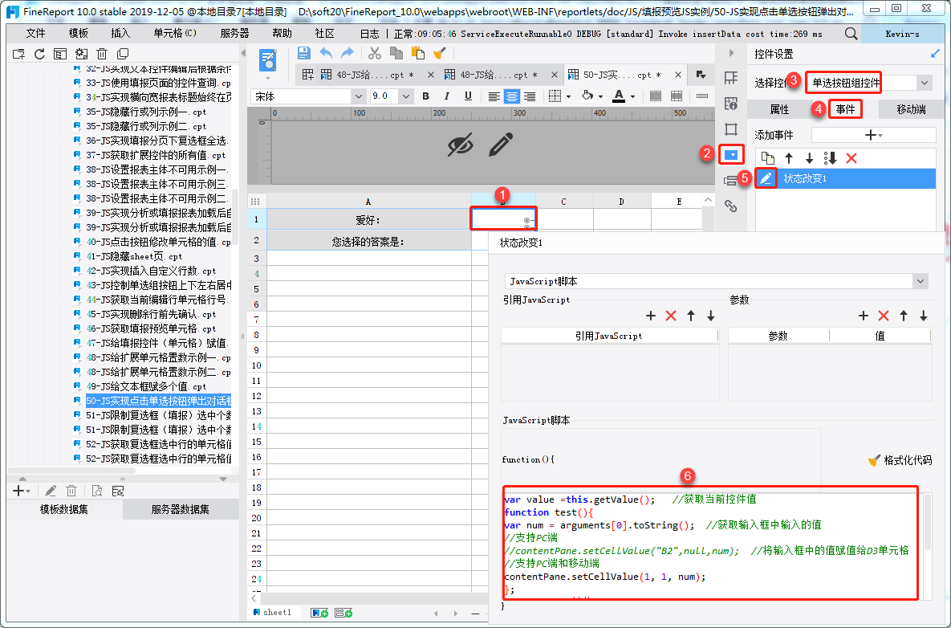Edit selected dataset with pencil icon
This screenshot has height=628, width=951.
point(51,491)
